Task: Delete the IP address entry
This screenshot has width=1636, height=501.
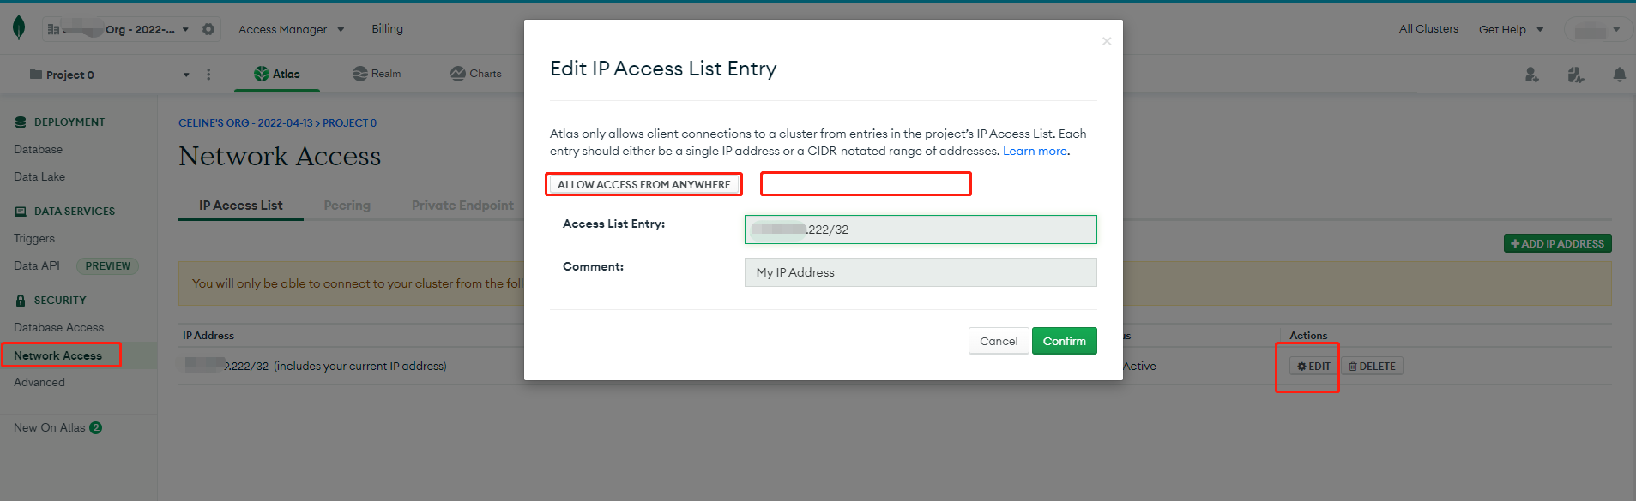Action: [1372, 367]
